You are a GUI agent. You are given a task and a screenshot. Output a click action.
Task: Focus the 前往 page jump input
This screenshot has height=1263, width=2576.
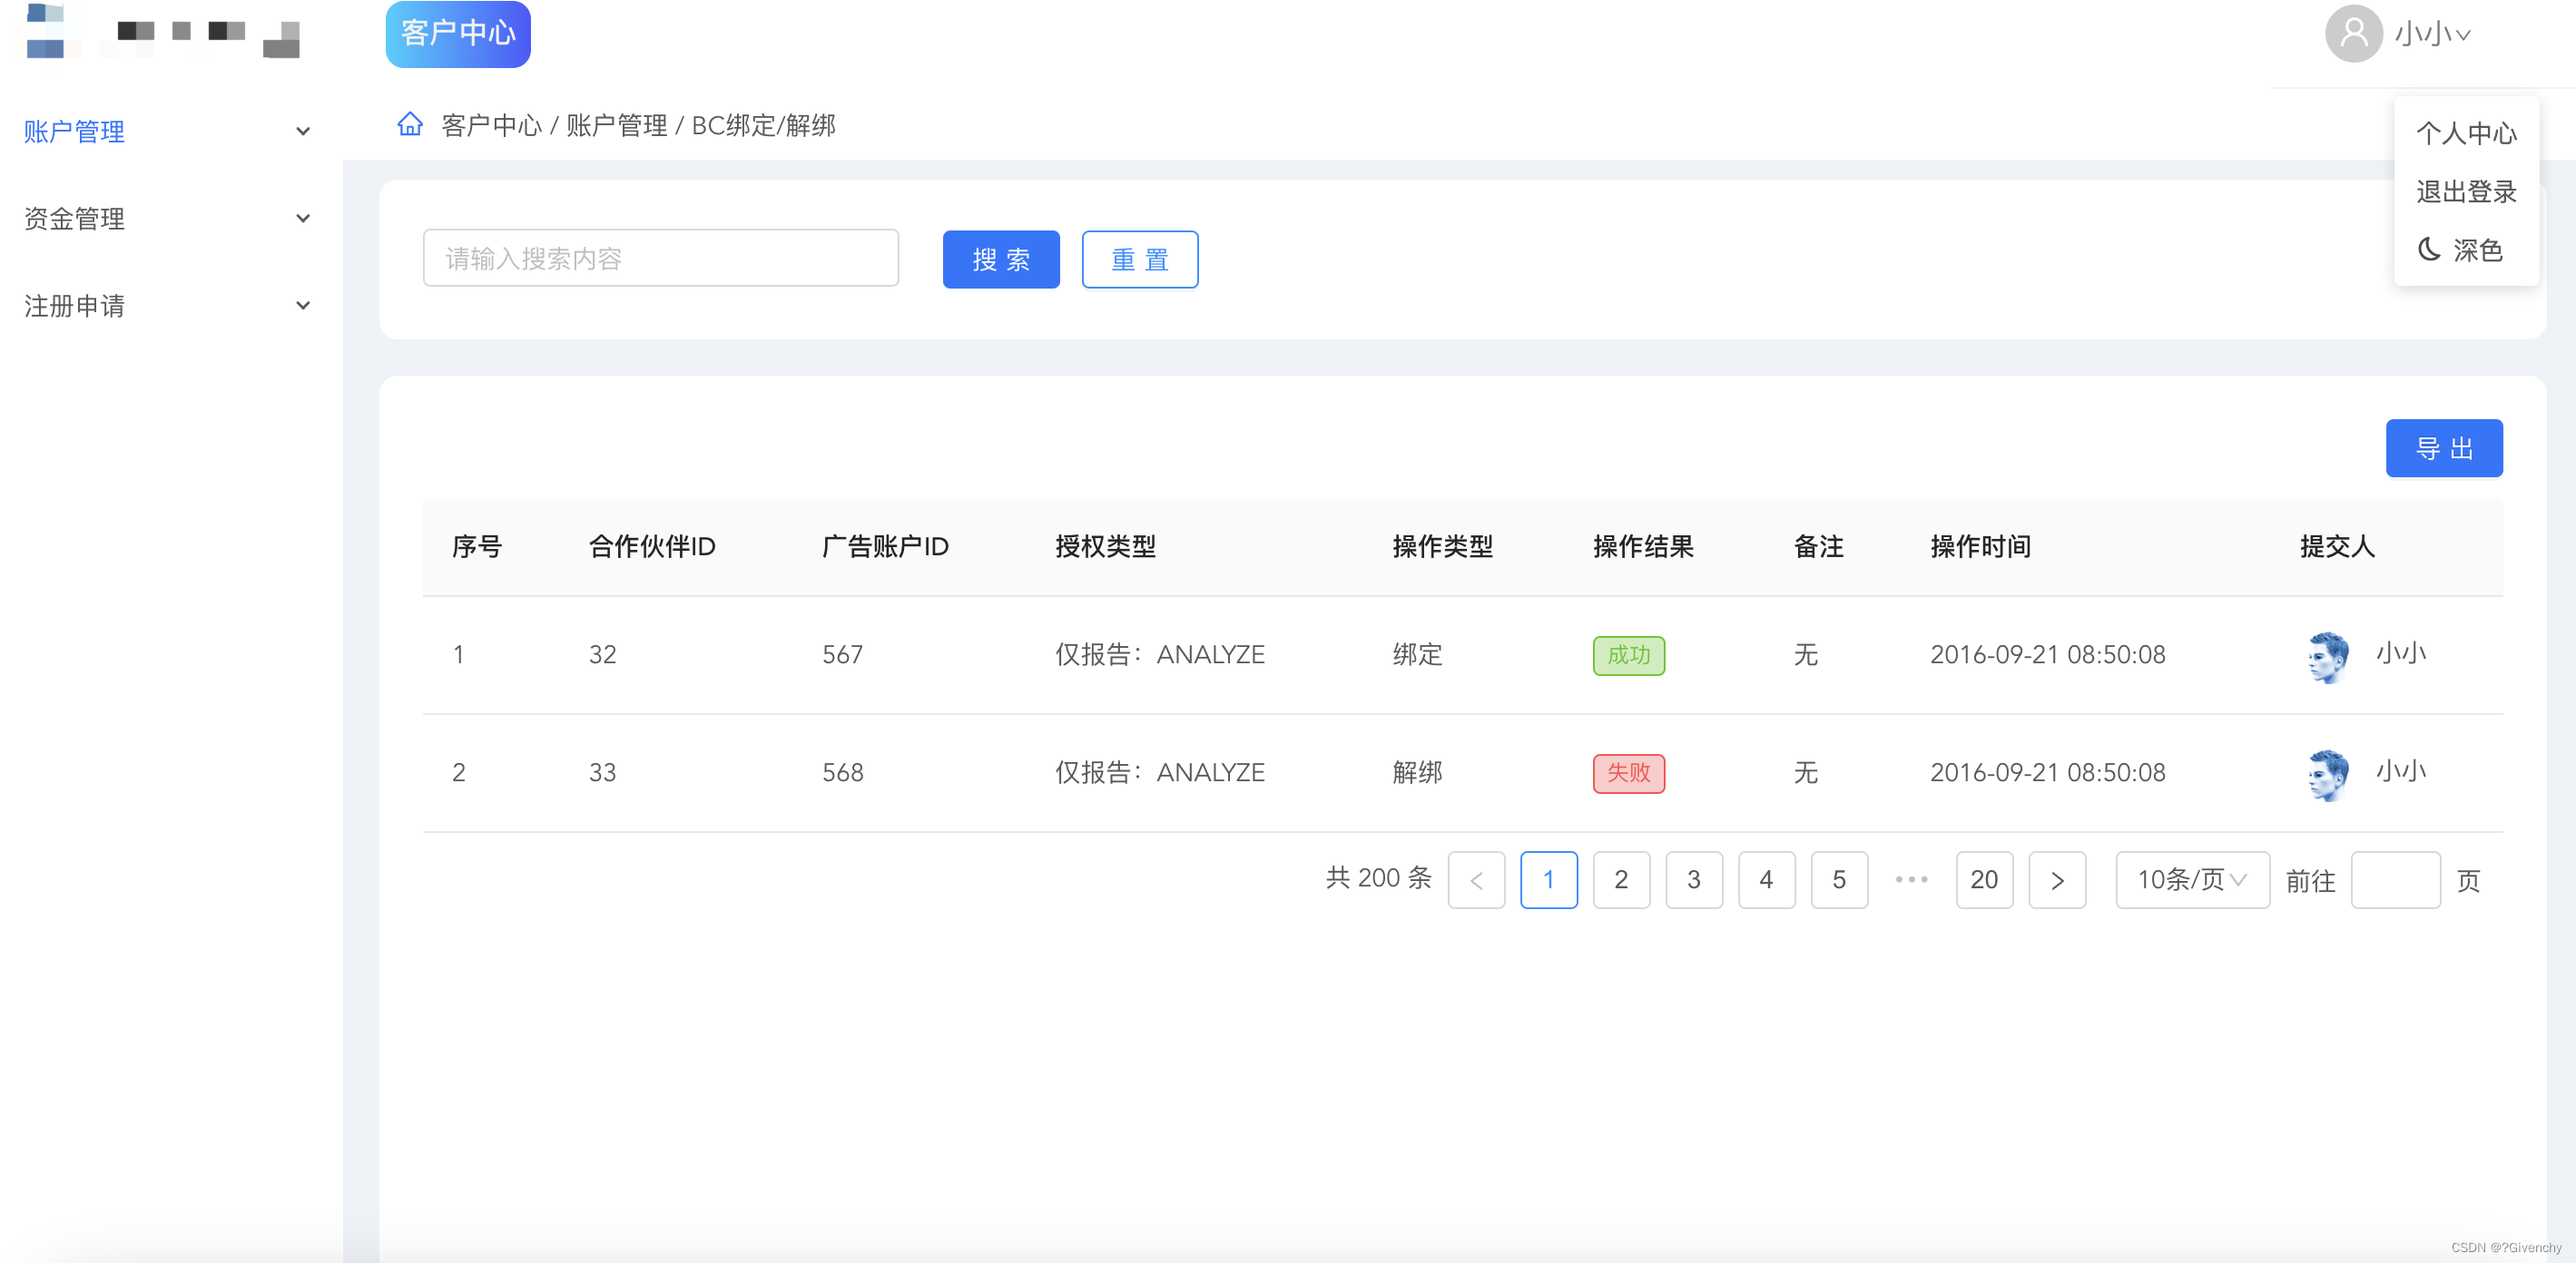(2395, 880)
